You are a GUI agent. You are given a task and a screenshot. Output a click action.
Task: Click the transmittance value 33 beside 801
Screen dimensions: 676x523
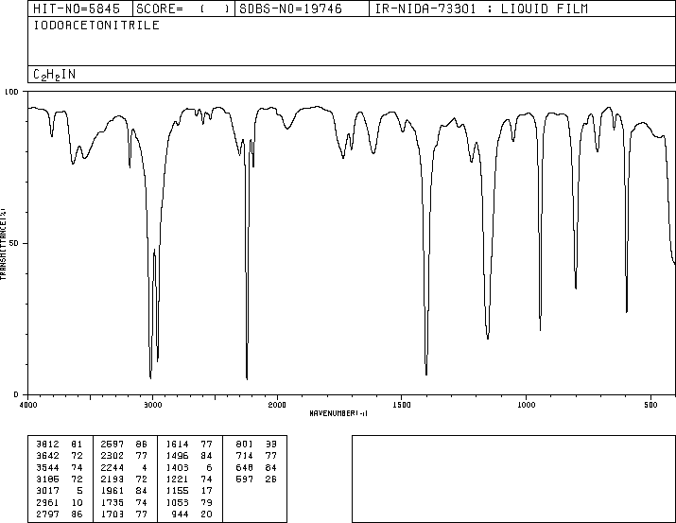tap(270, 445)
